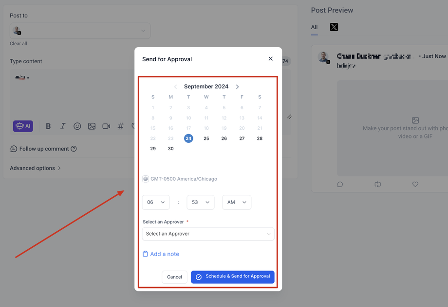448x307 pixels.
Task: Apply italic formatting
Action: point(62,126)
